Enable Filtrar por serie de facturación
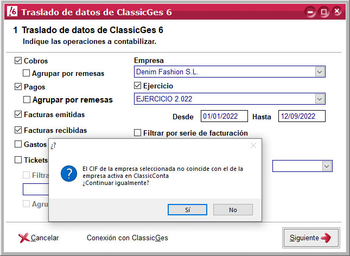Viewport: 350px width, 256px height. (137, 133)
